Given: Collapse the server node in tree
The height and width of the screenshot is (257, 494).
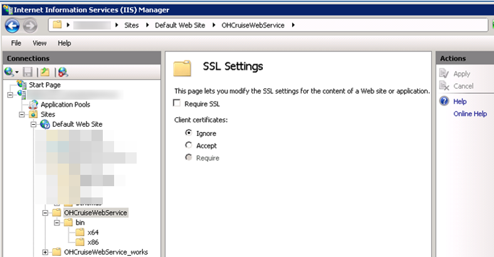Looking at the screenshot, I should (10, 95).
